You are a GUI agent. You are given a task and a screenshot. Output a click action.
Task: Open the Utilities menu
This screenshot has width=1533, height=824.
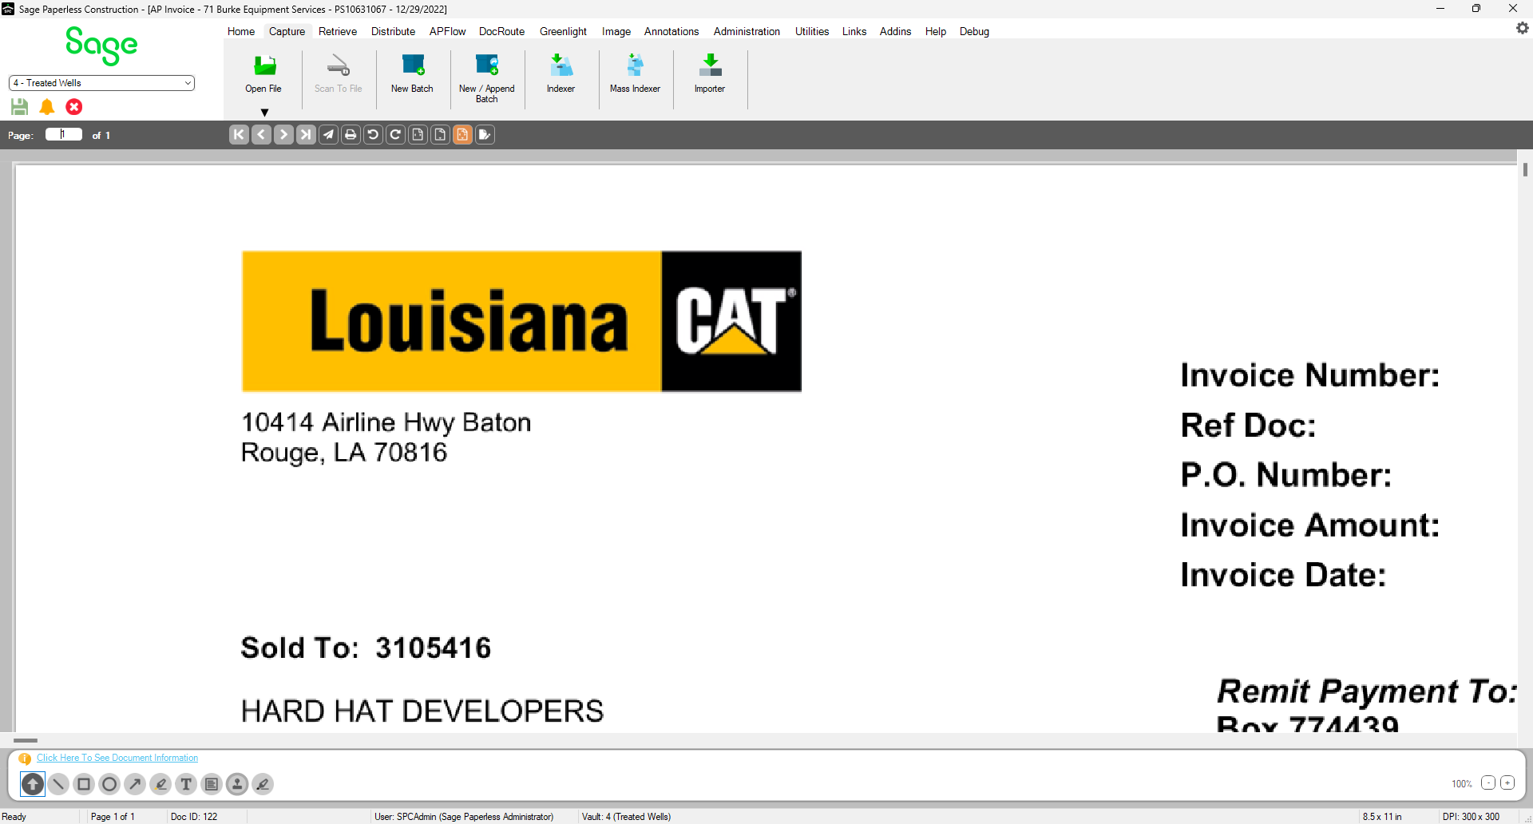click(x=812, y=31)
